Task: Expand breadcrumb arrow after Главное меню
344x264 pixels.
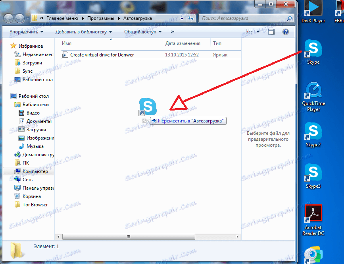Action: point(83,18)
